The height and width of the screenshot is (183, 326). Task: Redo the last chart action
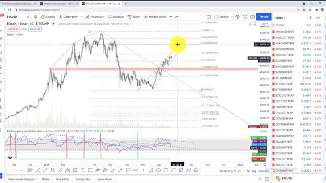(x=177, y=17)
